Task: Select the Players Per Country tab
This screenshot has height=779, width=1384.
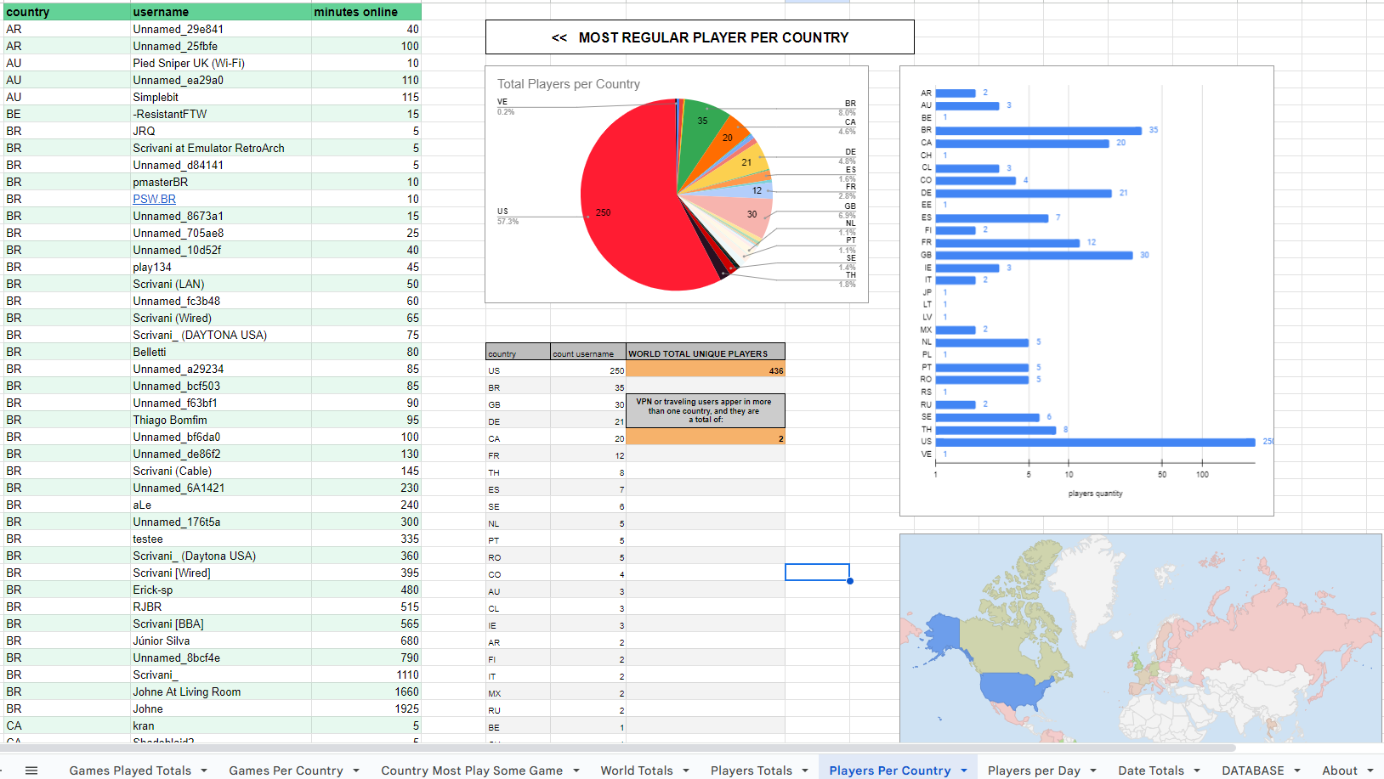Action: 890,771
